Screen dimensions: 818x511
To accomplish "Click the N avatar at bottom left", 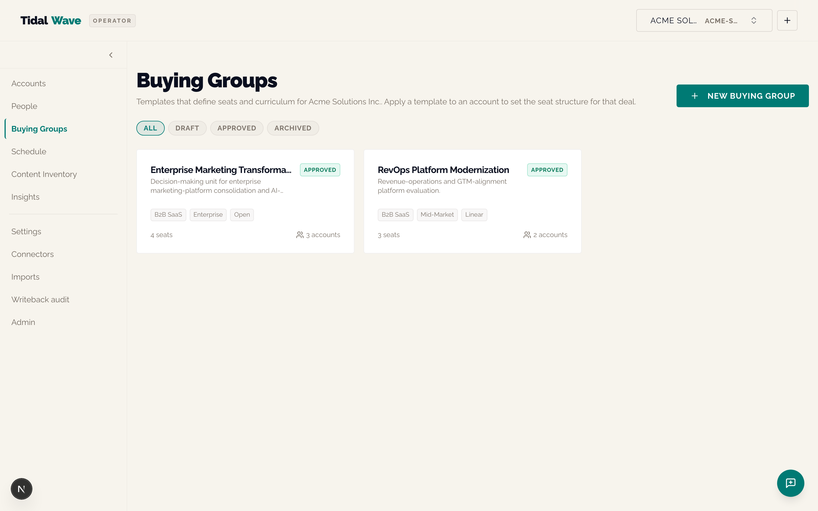I will 21,489.
